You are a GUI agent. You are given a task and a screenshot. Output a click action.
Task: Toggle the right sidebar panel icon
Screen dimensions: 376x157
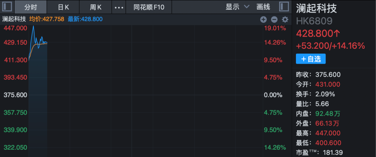pos(284,7)
